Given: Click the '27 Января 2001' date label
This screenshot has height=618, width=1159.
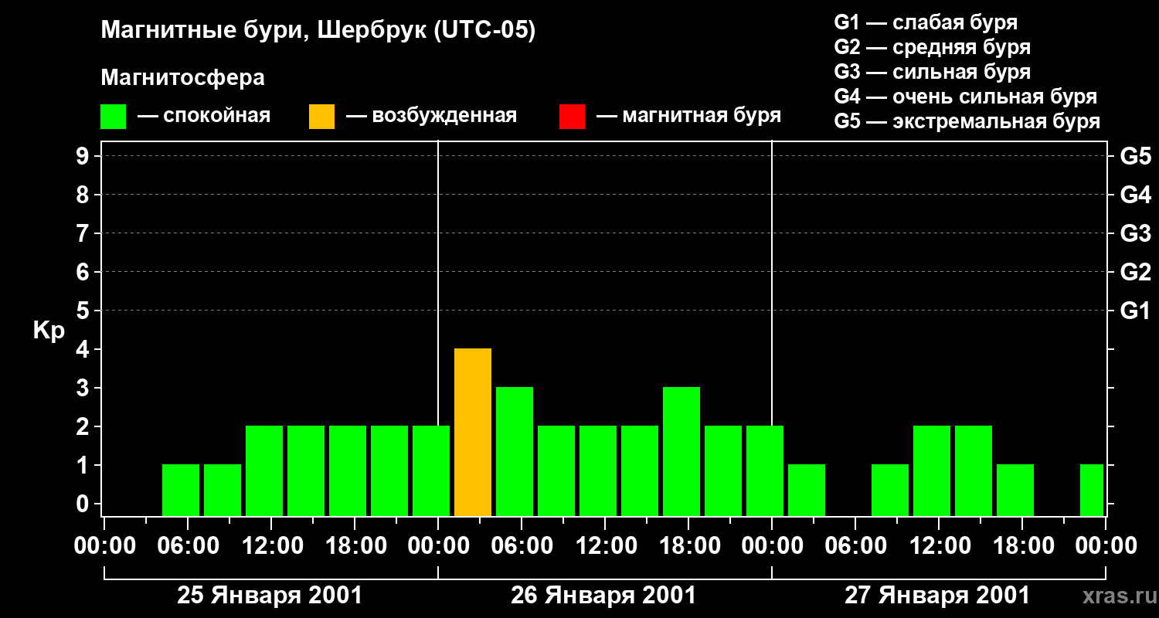Looking at the screenshot, I should [937, 596].
